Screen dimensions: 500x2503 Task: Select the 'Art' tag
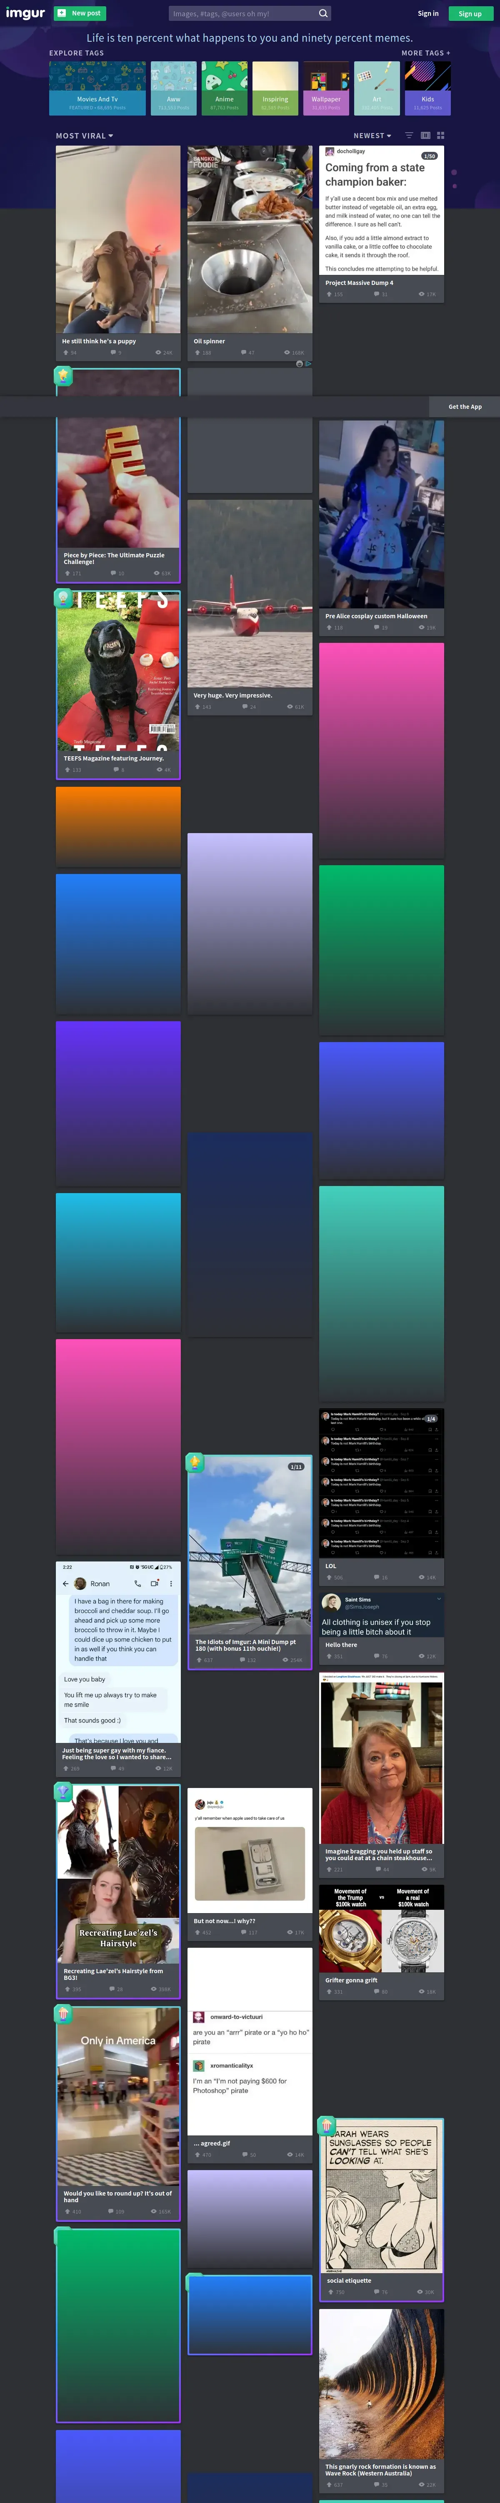[377, 88]
